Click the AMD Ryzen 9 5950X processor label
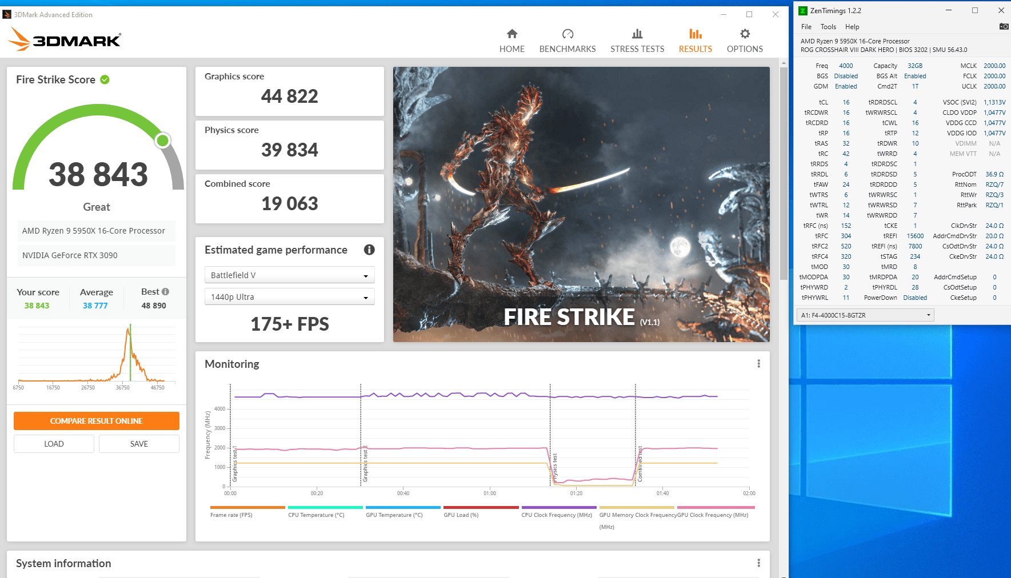The width and height of the screenshot is (1011, 578). [96, 231]
